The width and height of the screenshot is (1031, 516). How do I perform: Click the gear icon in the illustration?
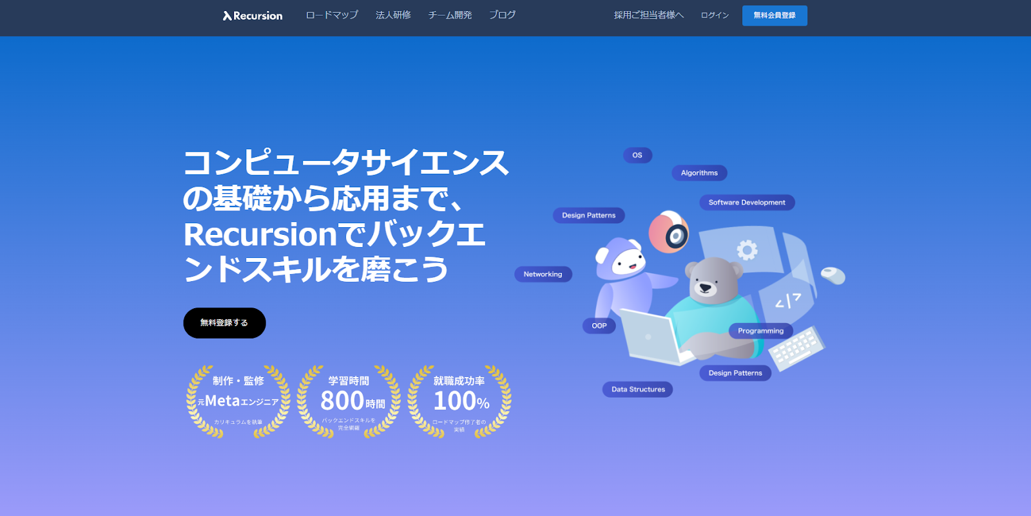(x=747, y=250)
